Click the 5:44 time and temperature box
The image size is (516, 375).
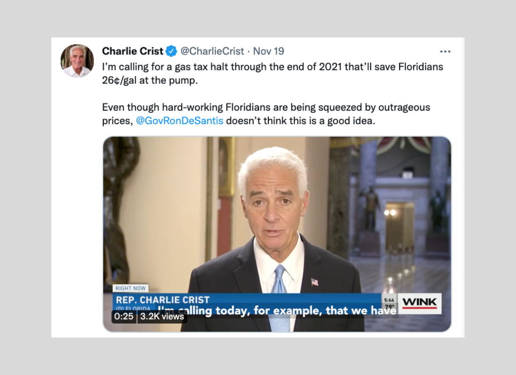[x=389, y=303]
